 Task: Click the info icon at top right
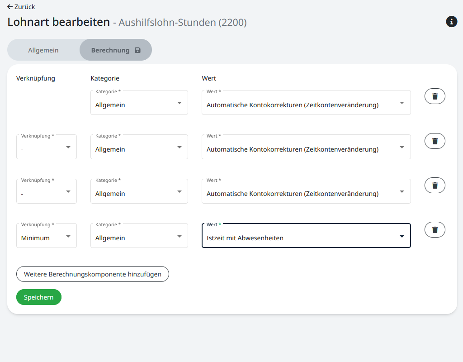tap(451, 21)
